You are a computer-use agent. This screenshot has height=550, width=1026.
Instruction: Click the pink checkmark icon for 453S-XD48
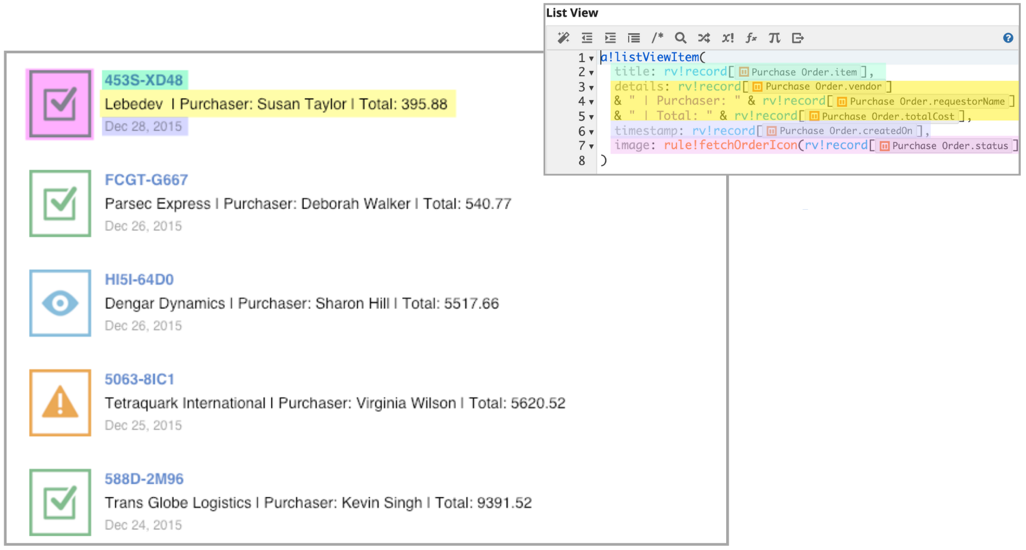click(60, 104)
